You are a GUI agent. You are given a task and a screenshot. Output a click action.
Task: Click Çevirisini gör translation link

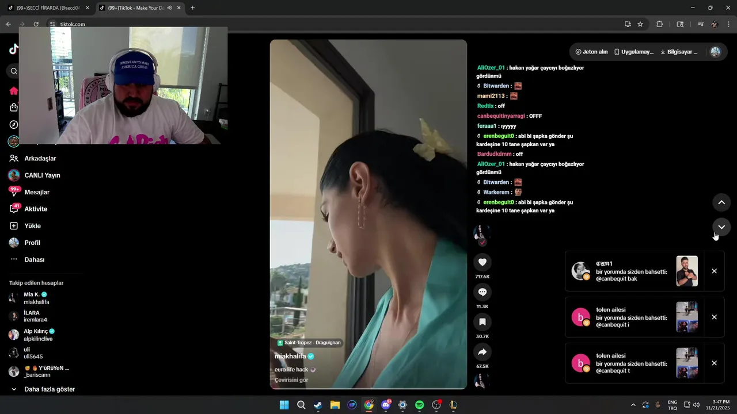point(291,380)
